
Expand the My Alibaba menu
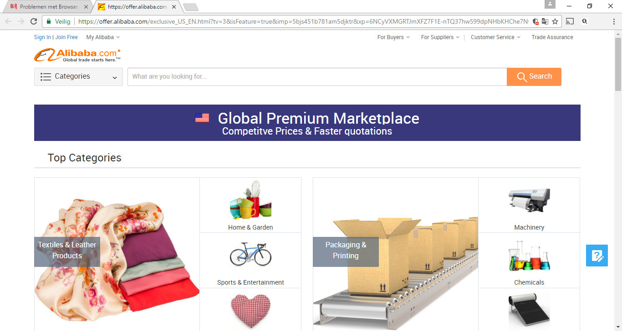click(x=103, y=37)
